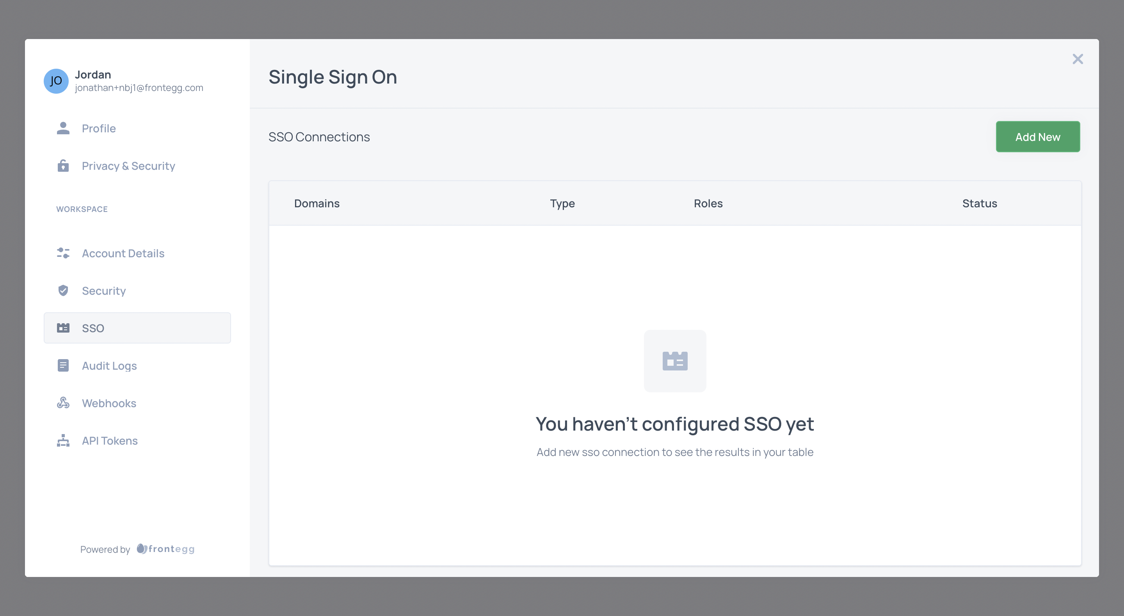Open the frontegg Powered by link
This screenshot has width=1124, height=616.
coord(166,549)
